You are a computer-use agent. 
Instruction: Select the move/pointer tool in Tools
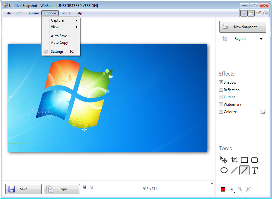point(224,160)
